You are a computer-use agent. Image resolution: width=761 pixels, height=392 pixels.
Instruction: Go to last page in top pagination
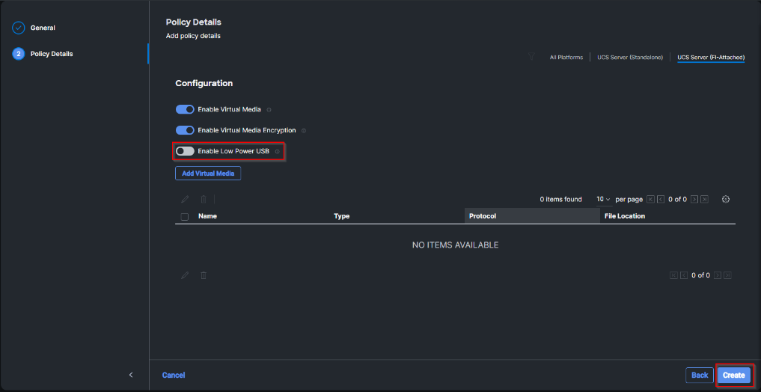(x=706, y=200)
